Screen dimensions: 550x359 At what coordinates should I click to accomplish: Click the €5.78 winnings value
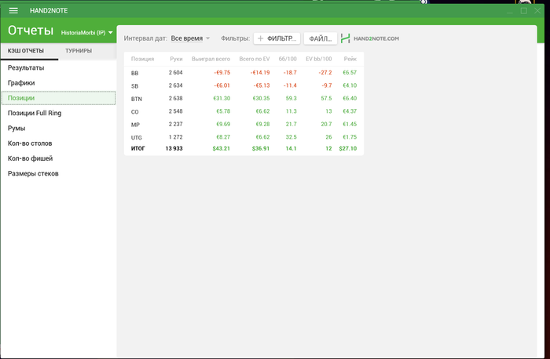click(x=223, y=111)
